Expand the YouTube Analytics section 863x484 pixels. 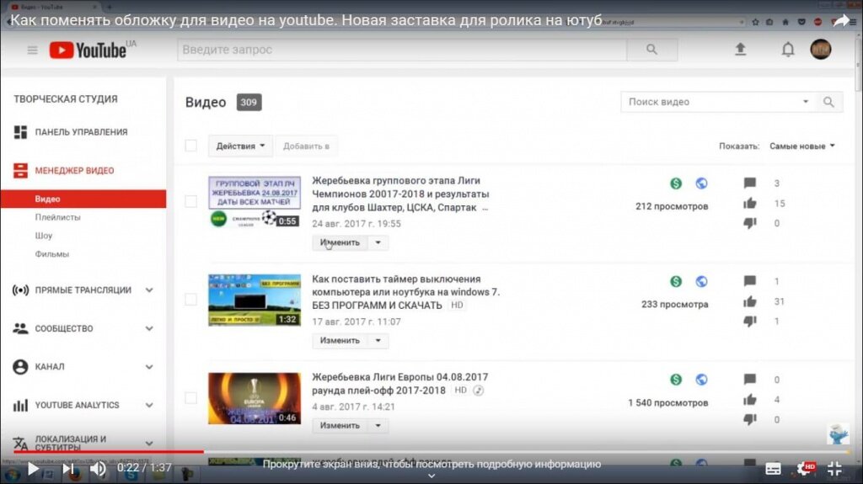click(149, 406)
